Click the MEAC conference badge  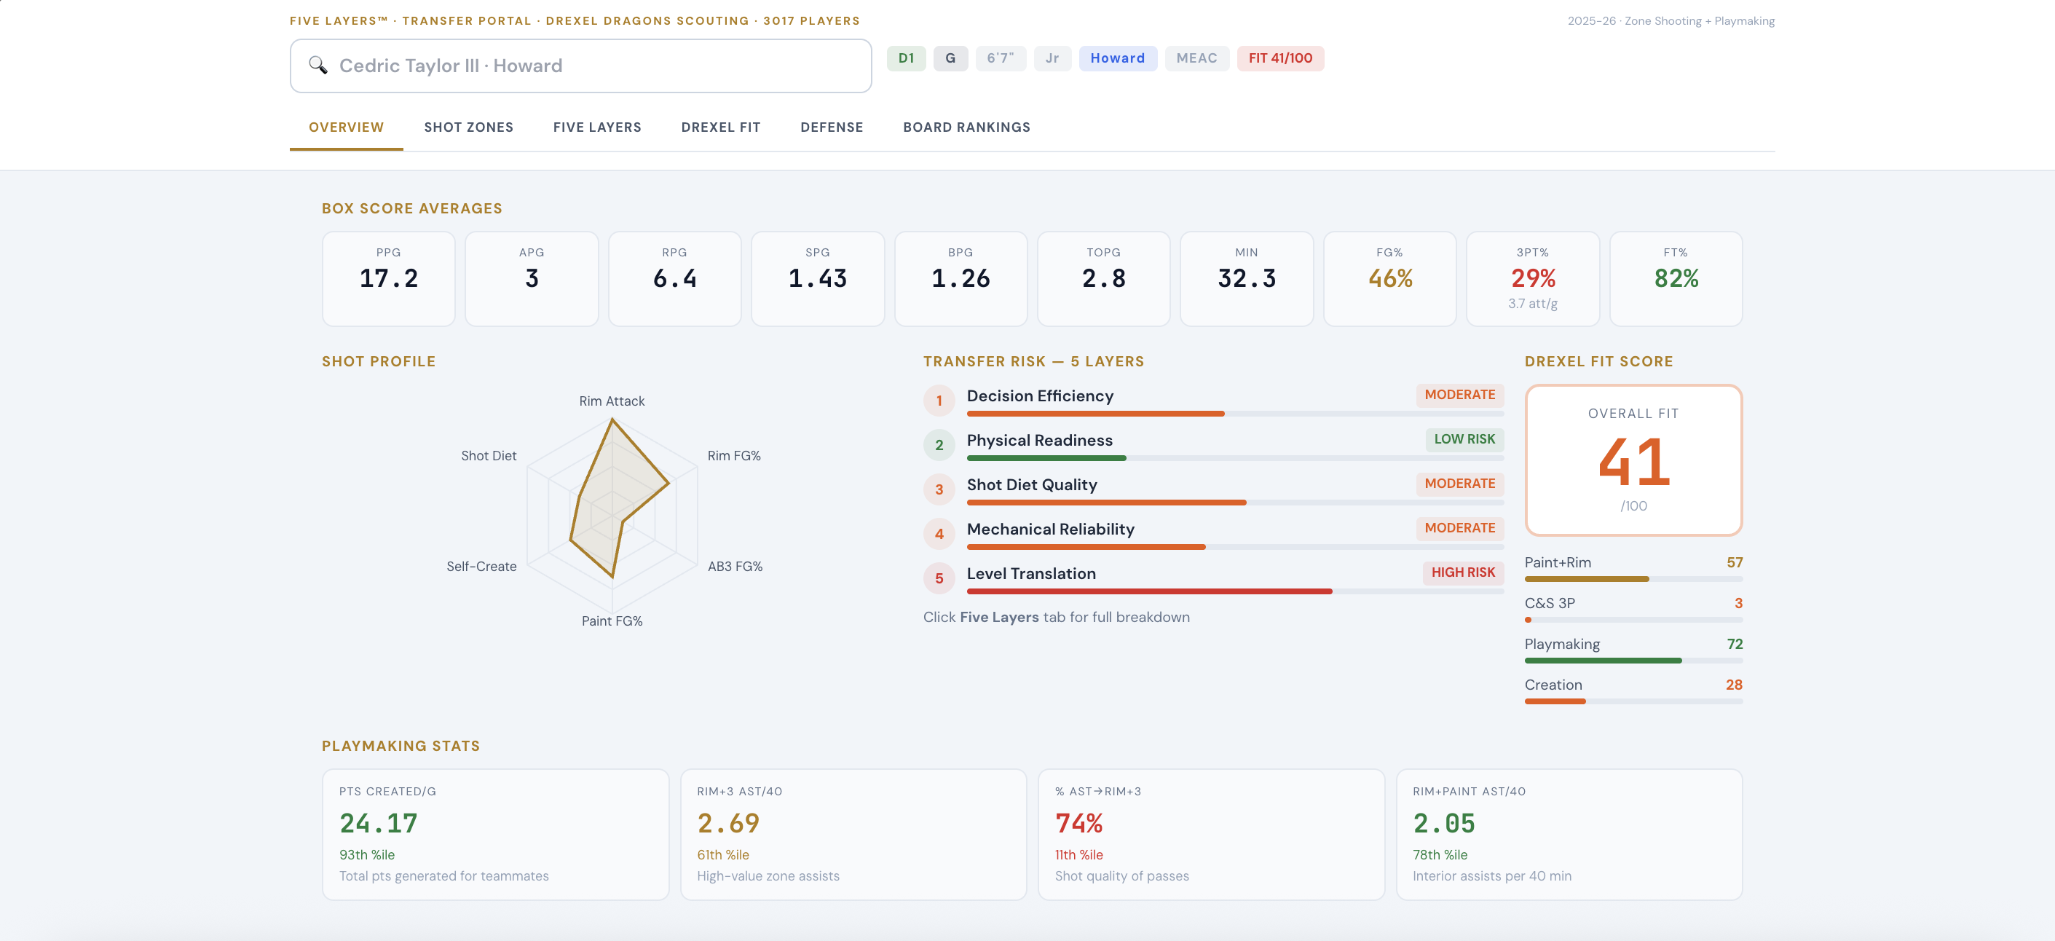coord(1196,58)
